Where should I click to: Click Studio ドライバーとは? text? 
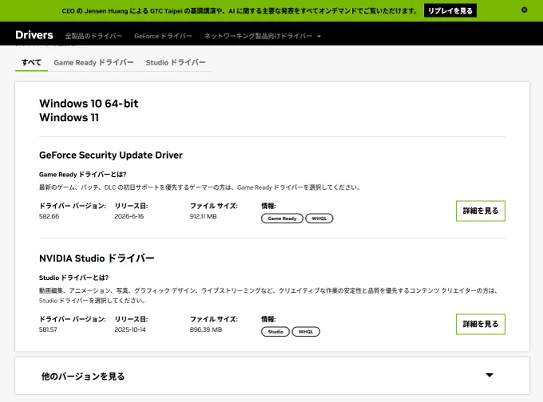[73, 278]
